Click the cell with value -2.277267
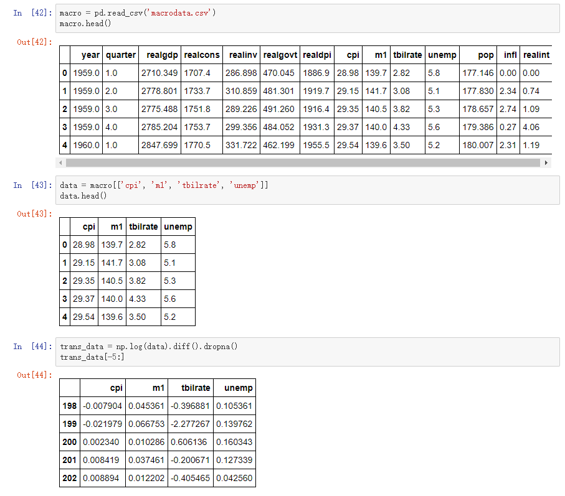The height and width of the screenshot is (496, 565). tap(190, 424)
